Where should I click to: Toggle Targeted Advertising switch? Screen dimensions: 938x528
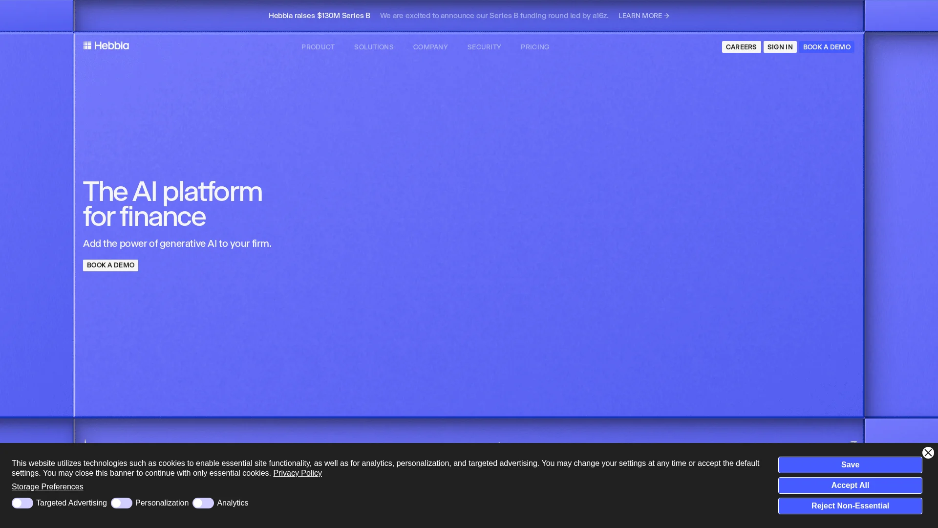click(x=22, y=503)
